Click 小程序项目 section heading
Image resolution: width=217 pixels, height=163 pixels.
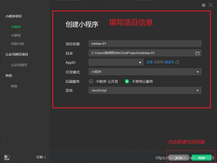(x=13, y=16)
